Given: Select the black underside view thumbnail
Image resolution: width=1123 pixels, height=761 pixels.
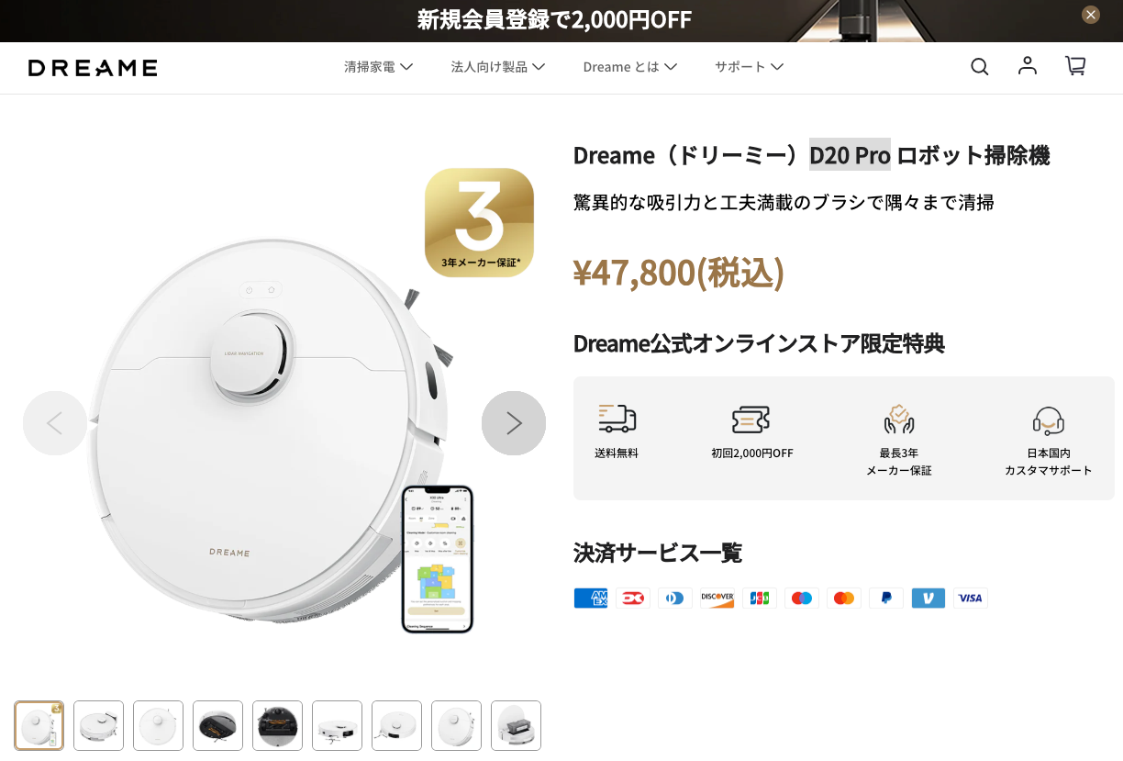Looking at the screenshot, I should (x=277, y=725).
